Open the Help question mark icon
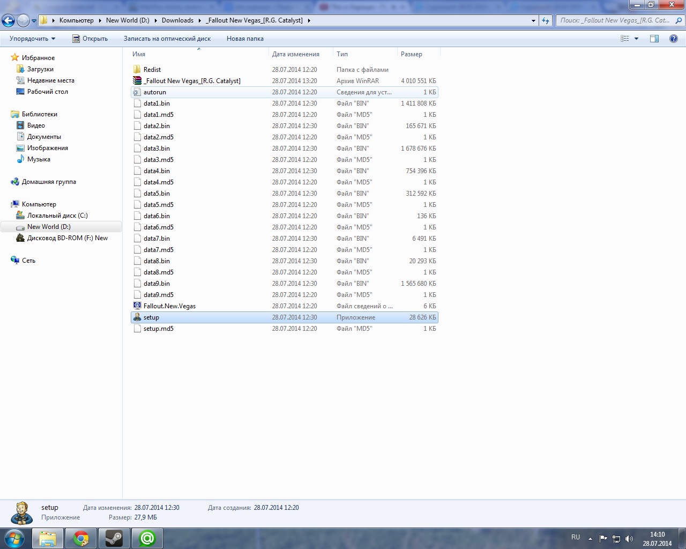This screenshot has height=549, width=686. click(674, 39)
